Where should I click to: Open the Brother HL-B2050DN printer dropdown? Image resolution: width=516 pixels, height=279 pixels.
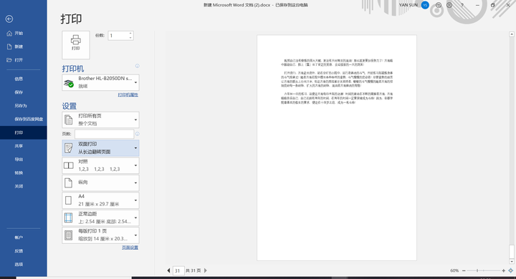click(x=100, y=82)
